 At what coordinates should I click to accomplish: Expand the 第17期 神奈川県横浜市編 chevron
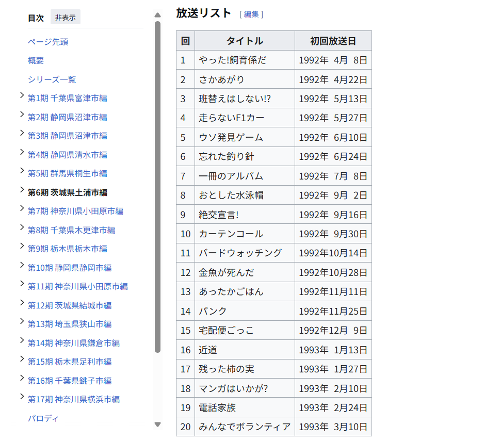(x=22, y=397)
